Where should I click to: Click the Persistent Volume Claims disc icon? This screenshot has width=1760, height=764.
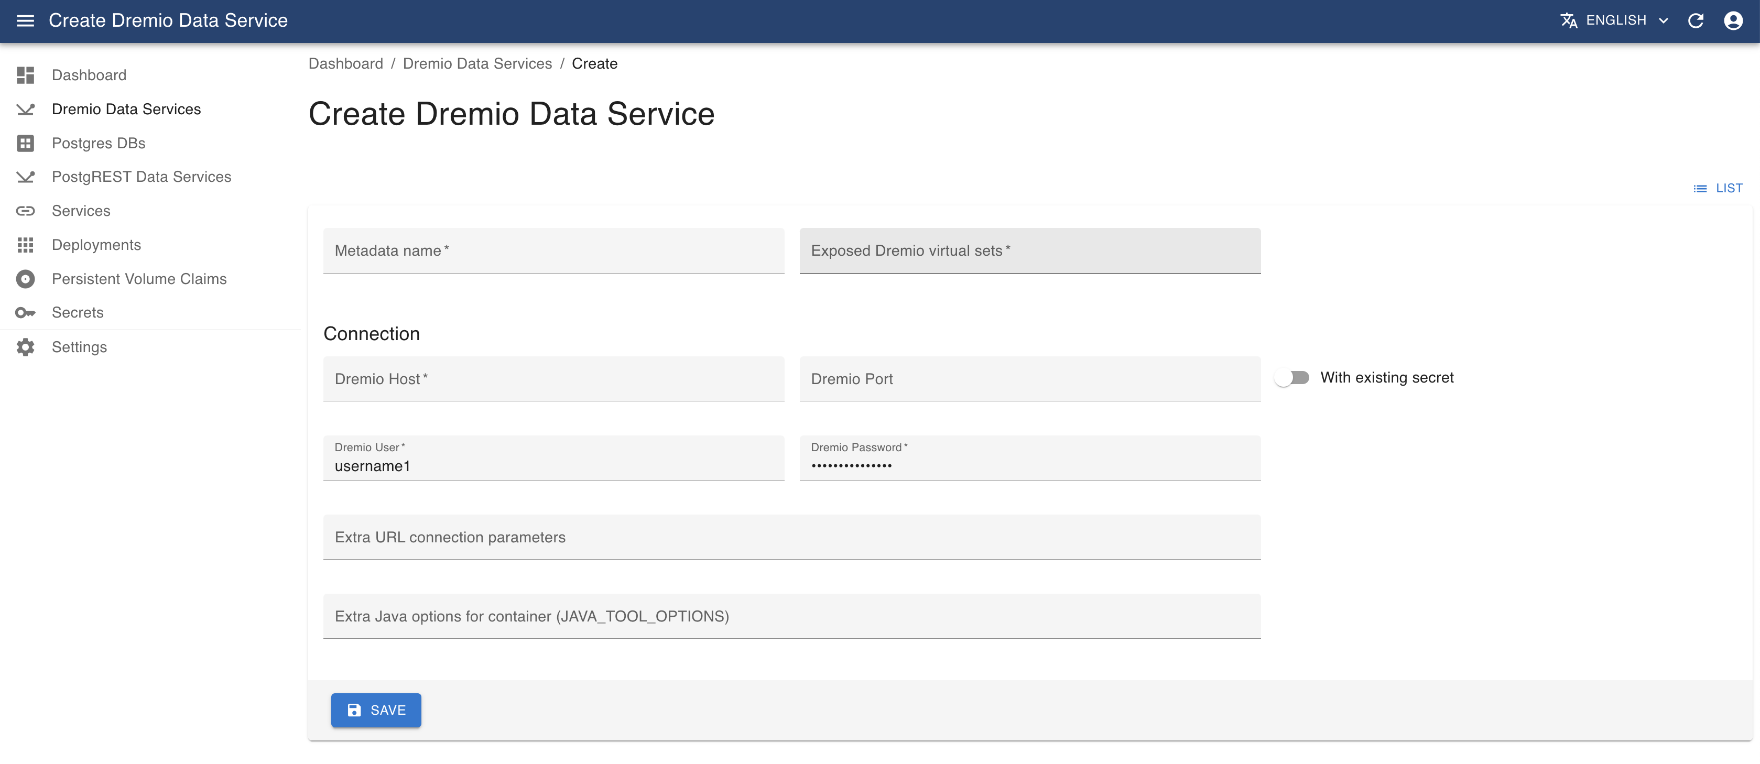pos(25,279)
